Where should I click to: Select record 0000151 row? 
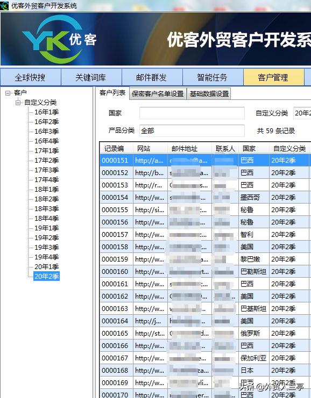[x=205, y=161]
